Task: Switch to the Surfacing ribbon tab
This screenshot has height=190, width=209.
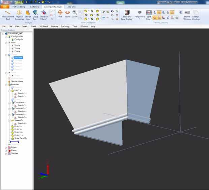Action: 34,7
